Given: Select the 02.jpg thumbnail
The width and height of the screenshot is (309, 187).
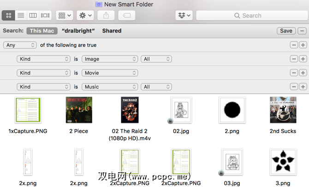Looking at the screenshot, I should (x=181, y=110).
